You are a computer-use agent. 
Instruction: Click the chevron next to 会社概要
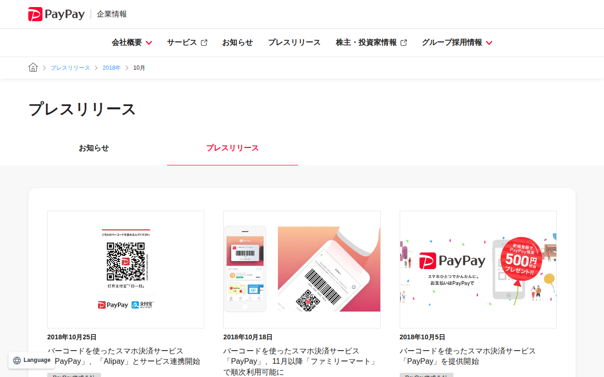click(x=149, y=43)
